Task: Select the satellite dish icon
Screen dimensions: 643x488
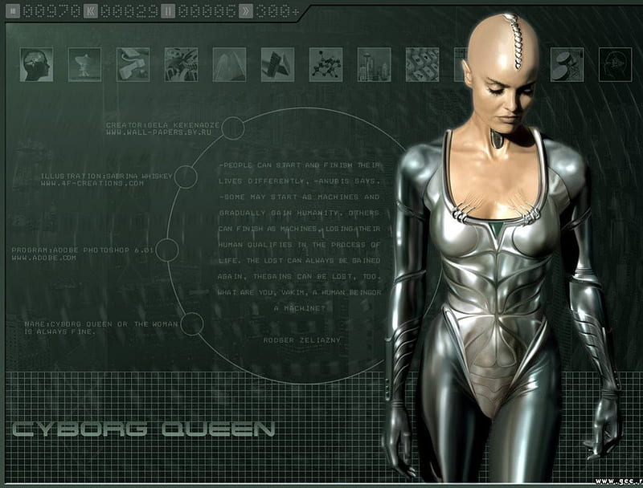Action: click(x=84, y=65)
